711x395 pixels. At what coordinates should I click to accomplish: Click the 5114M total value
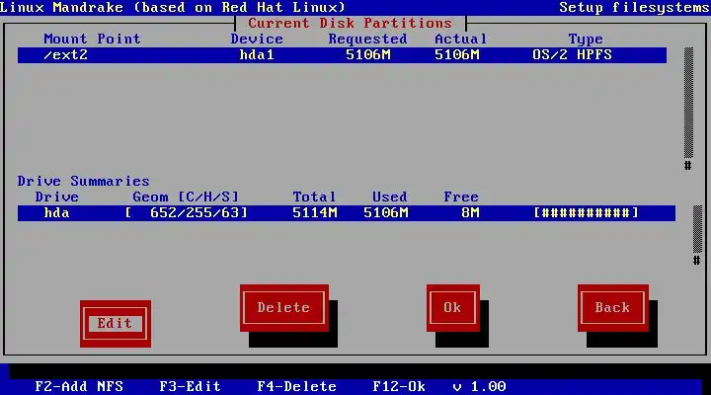point(315,213)
